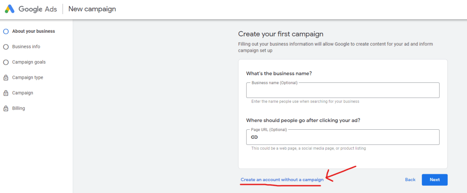Go back using the Back button

click(410, 180)
